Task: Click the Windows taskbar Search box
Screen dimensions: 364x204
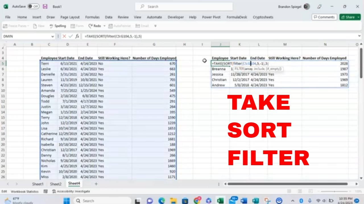Action: tap(102, 201)
